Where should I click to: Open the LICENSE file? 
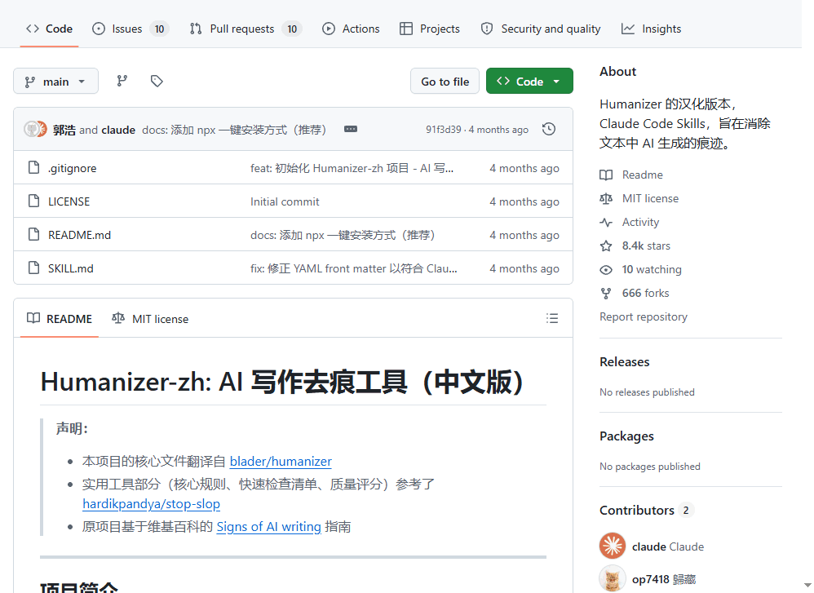point(69,201)
